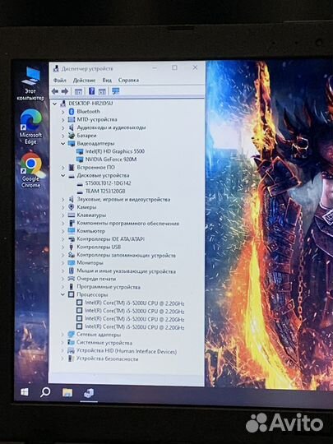Select the last Intel Core i5-5200U processor
Screen dimensions: 333x444
(135, 327)
